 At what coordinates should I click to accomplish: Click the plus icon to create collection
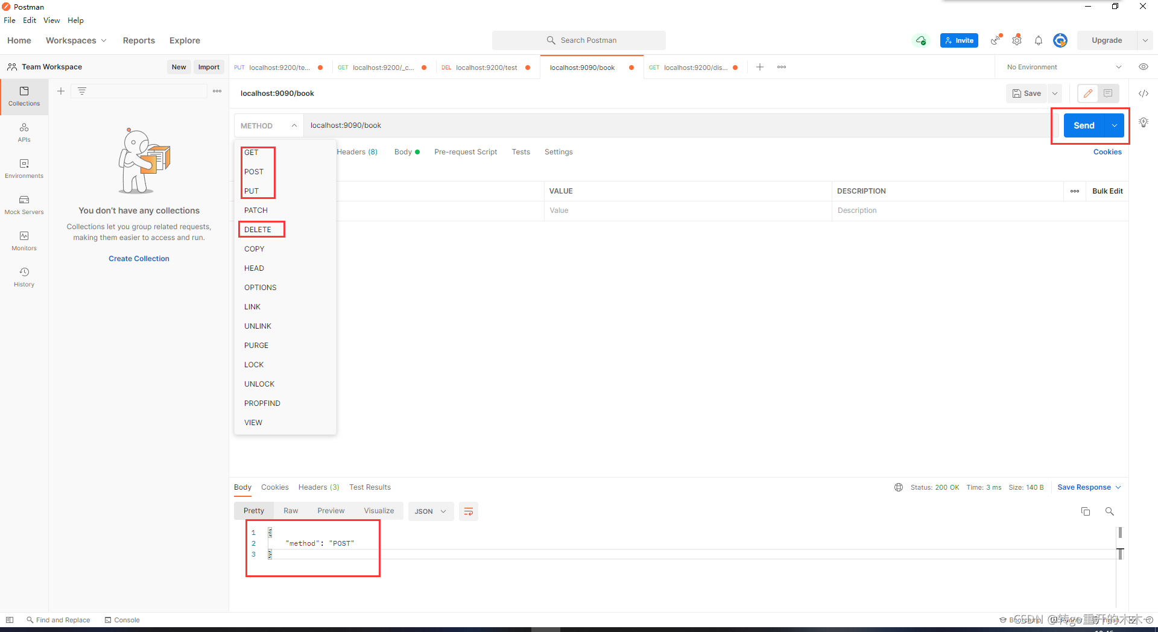(61, 91)
